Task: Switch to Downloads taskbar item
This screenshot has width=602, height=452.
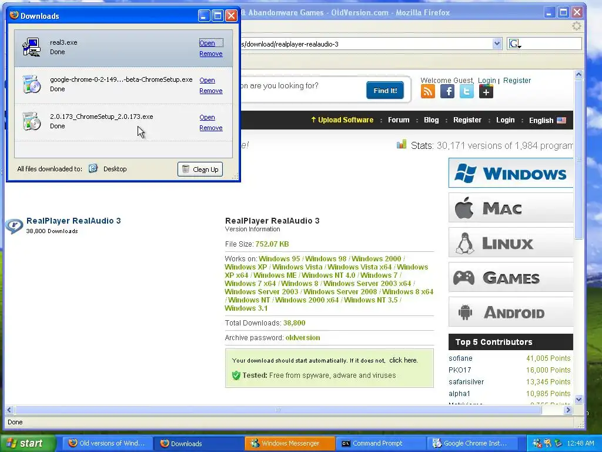Action: tap(199, 443)
